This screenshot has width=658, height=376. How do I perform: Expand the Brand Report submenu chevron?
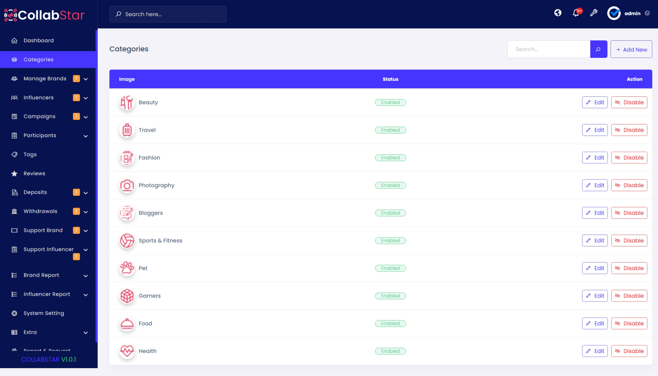(x=86, y=276)
